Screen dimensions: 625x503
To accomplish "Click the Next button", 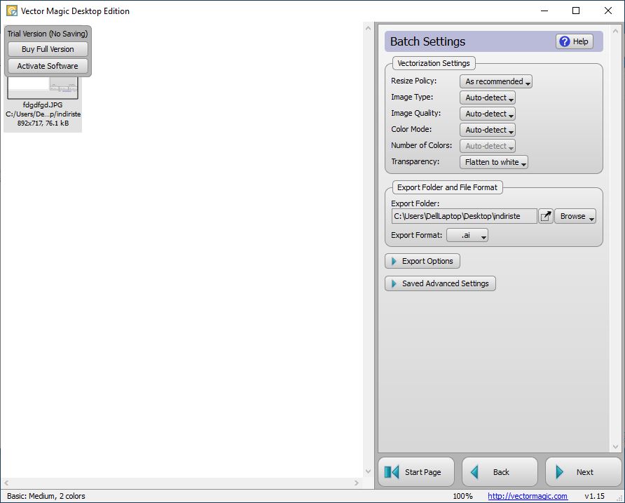I will pyautogui.click(x=583, y=472).
